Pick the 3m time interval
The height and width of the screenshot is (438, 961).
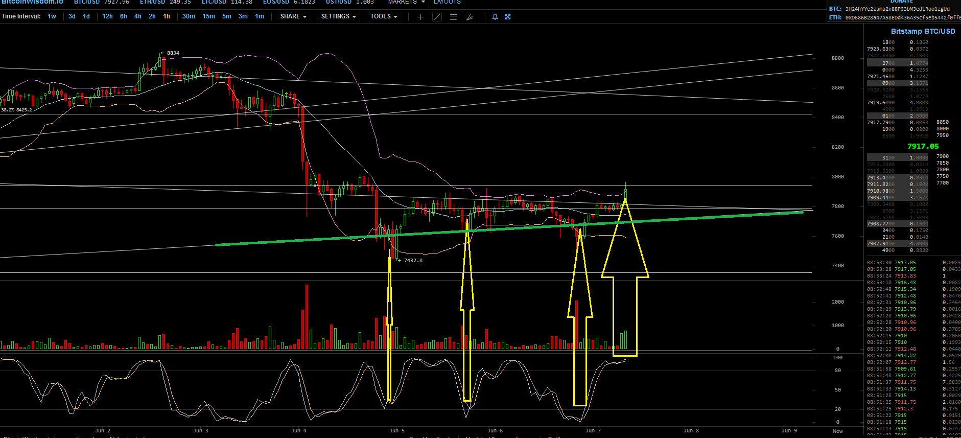coord(243,16)
